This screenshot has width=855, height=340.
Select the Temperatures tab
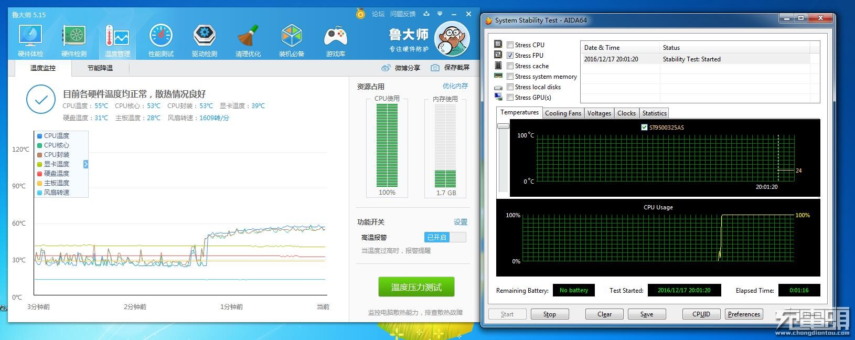519,112
